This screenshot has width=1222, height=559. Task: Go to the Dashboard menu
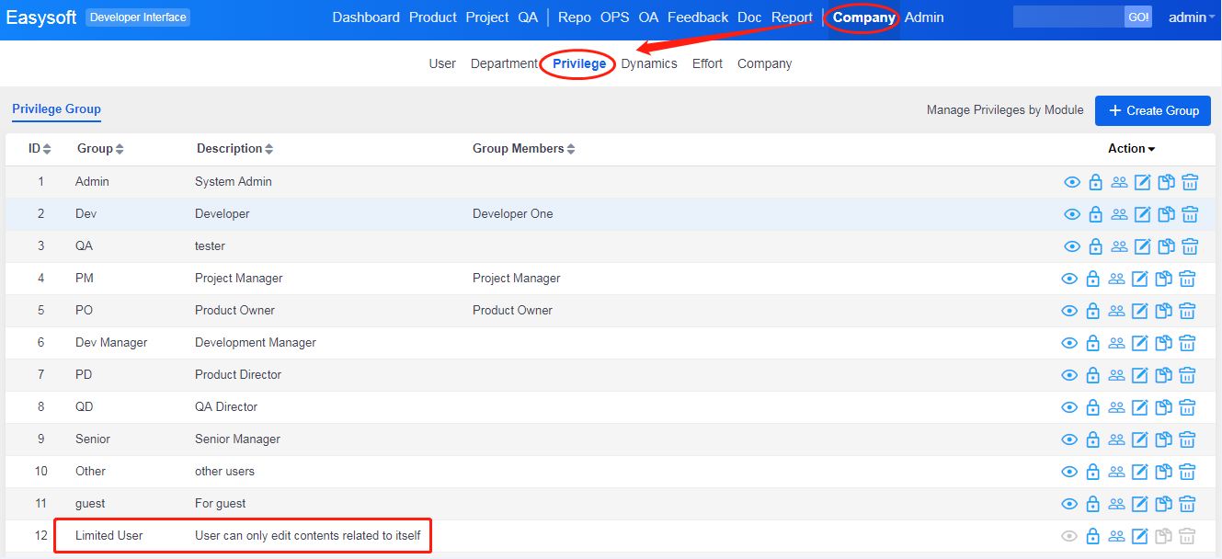coord(366,17)
